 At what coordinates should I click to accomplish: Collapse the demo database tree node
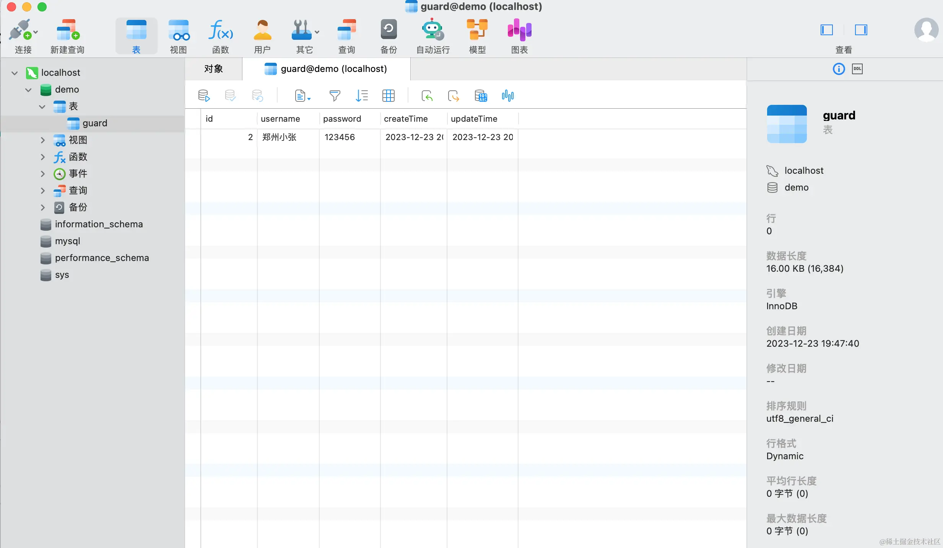[28, 90]
